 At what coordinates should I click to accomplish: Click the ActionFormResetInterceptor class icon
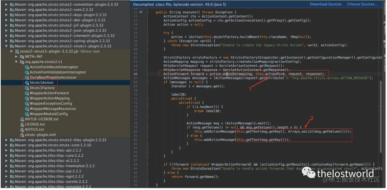pyautogui.click(x=27, y=67)
